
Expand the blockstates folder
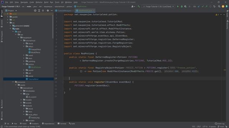[x=21, y=91]
